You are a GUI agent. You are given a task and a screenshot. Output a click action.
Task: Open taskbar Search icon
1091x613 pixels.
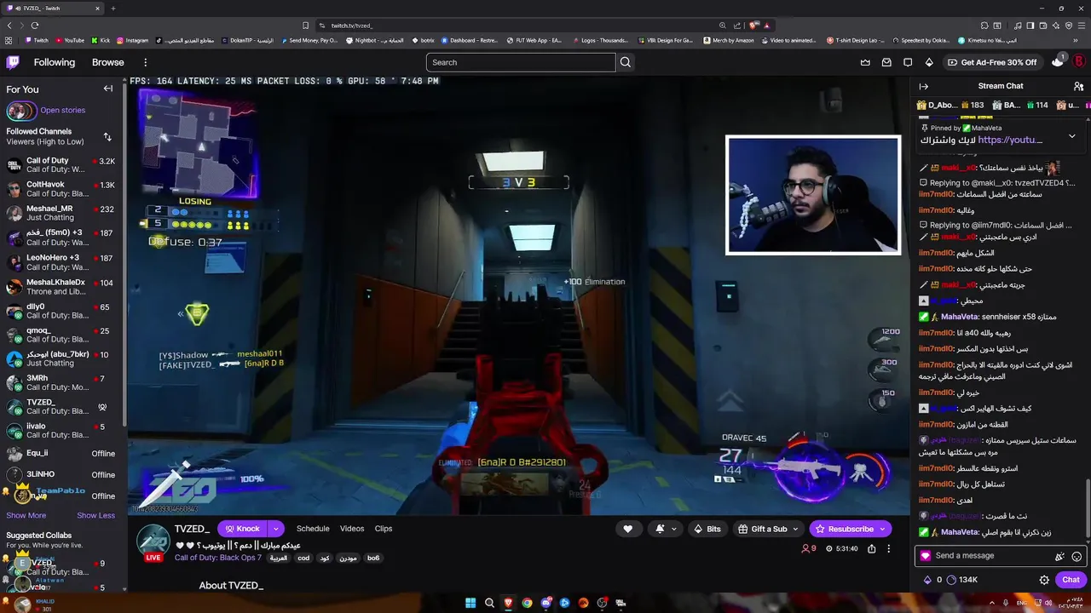tap(489, 603)
